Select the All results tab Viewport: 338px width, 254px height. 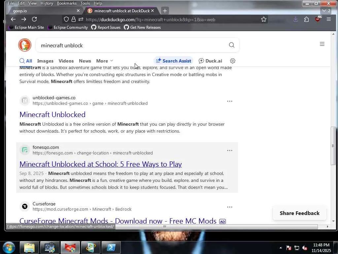click(26, 61)
